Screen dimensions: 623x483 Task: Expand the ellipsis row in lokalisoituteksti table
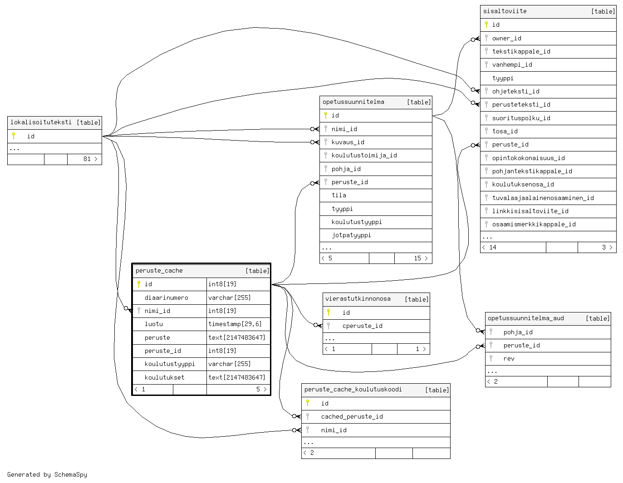(15, 148)
